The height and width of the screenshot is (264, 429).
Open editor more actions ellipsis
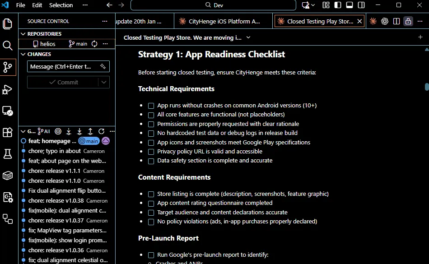(420, 21)
